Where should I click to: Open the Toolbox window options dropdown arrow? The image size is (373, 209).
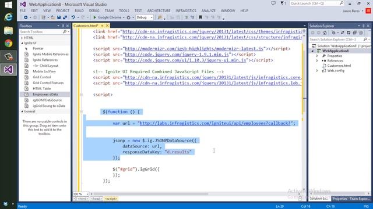click(x=58, y=26)
